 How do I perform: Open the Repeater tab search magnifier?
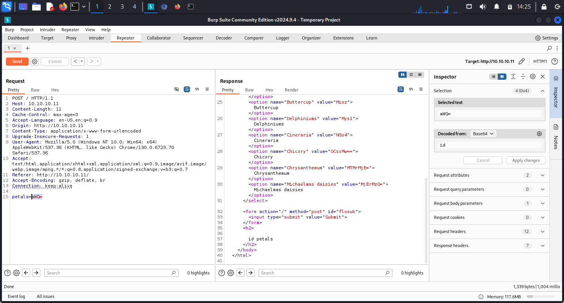pyautogui.click(x=549, y=48)
